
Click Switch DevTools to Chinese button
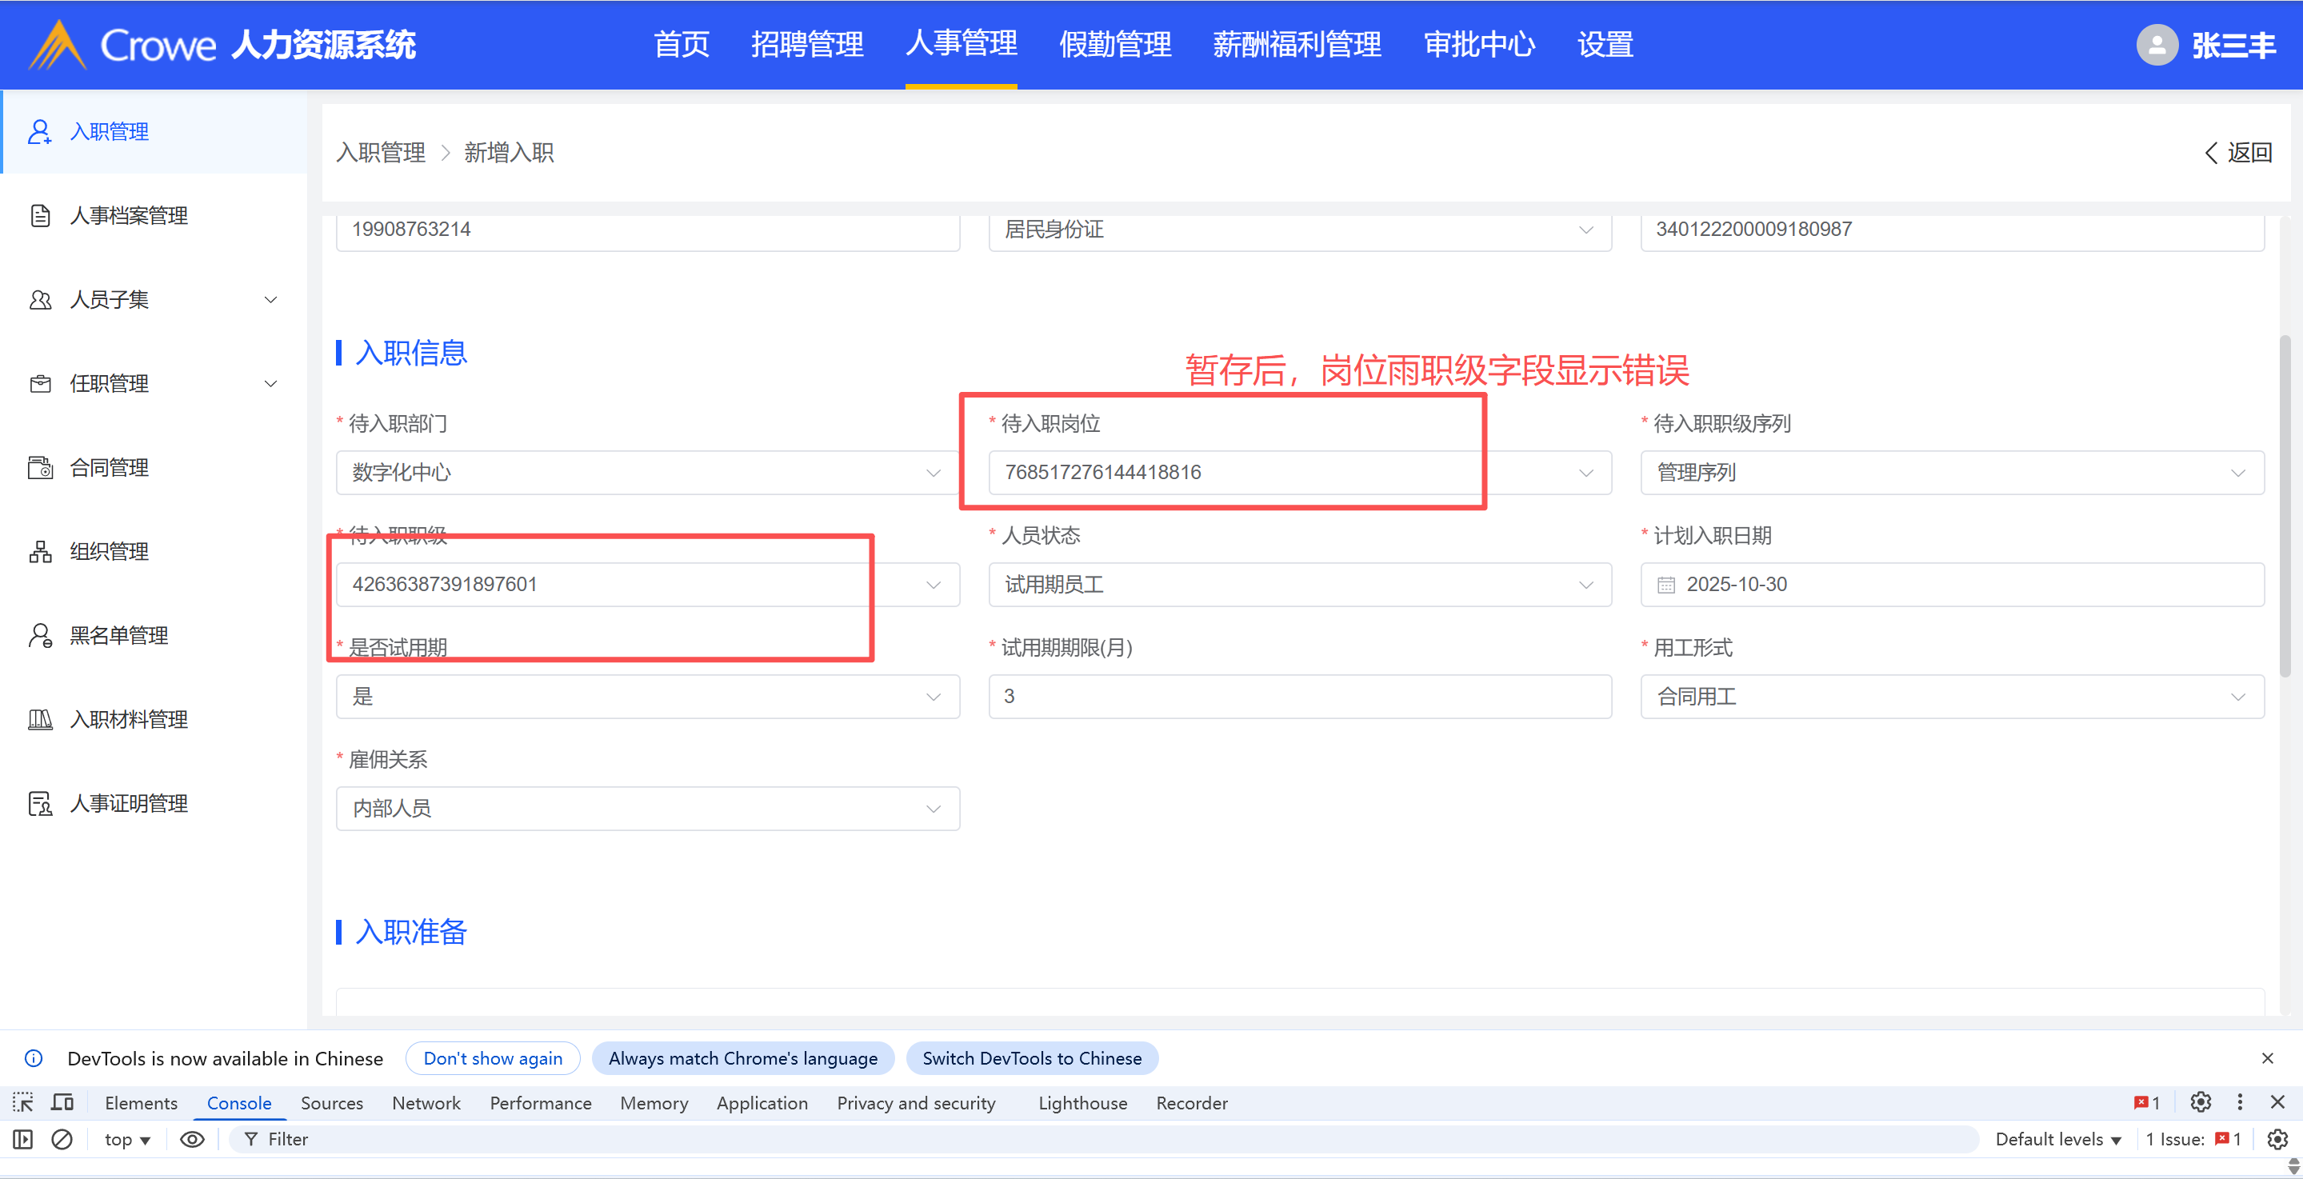tap(1031, 1057)
